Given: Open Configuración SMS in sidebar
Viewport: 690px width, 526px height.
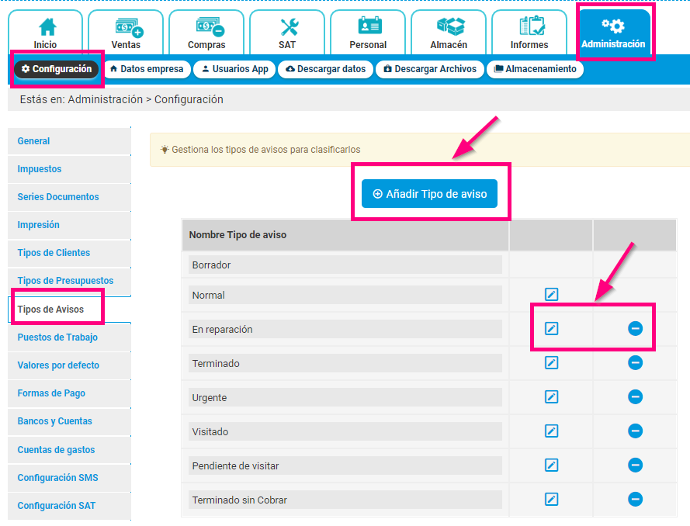Looking at the screenshot, I should [69, 478].
